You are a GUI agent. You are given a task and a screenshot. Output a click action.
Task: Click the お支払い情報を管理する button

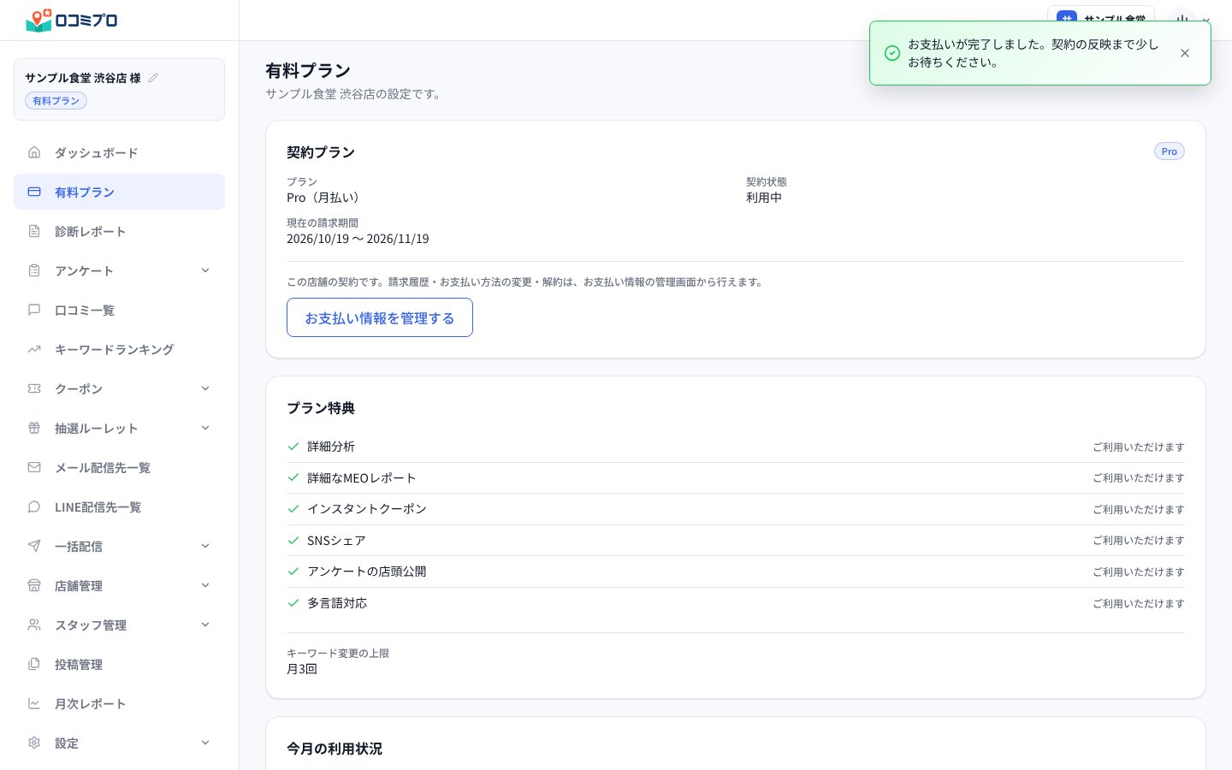(380, 317)
